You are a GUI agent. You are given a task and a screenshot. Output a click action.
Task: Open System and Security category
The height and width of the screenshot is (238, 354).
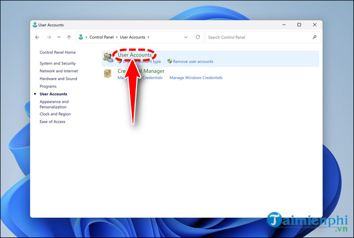[x=57, y=63]
